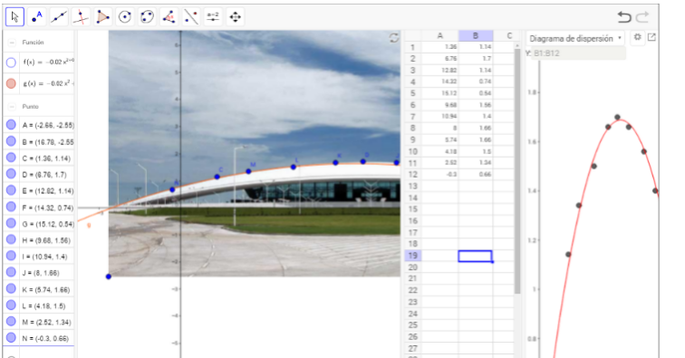Screen dimensions: 685x358
Task: Select the Reflect about line tool
Action: pyautogui.click(x=191, y=17)
